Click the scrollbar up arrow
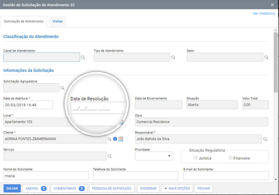279x195 pixels. pos(276,30)
